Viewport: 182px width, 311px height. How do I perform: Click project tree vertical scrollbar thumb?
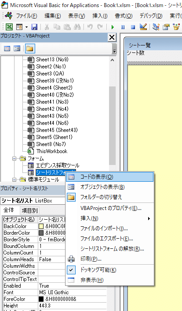click(113, 126)
